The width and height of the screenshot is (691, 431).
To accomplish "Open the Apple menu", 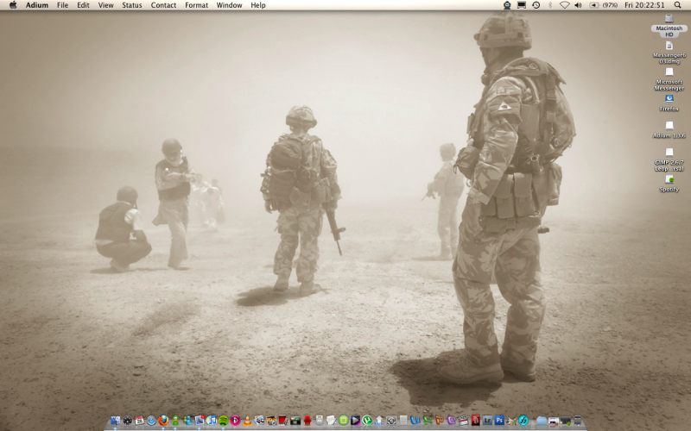I will [x=12, y=5].
